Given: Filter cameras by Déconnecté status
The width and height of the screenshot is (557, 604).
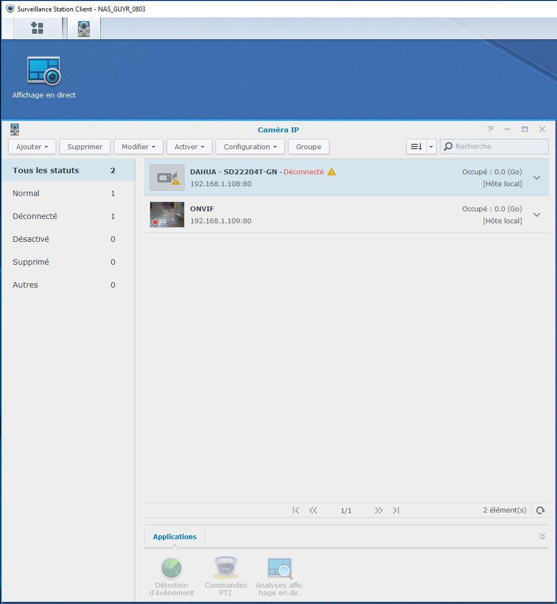Looking at the screenshot, I should [x=35, y=216].
